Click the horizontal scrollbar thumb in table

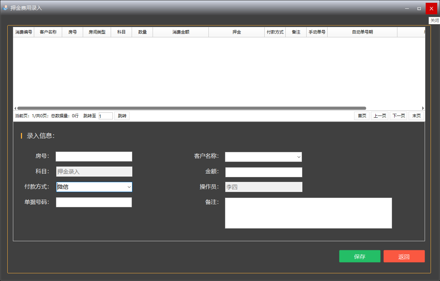(191, 108)
